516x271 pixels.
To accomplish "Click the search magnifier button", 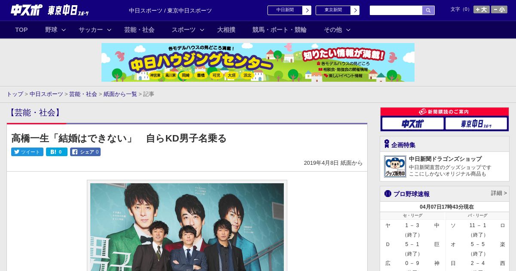I will pyautogui.click(x=428, y=10).
